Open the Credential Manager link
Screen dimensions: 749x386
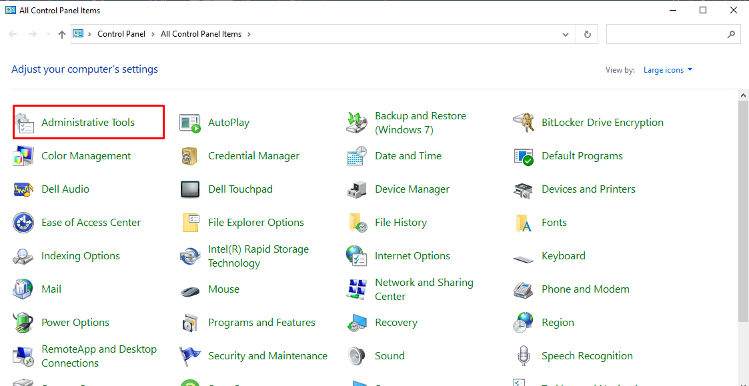[x=253, y=156]
